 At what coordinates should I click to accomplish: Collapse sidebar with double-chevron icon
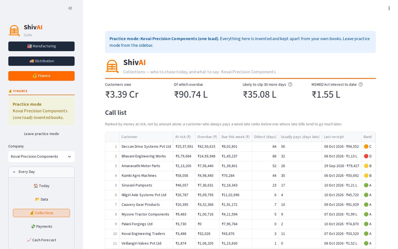coord(70,8)
